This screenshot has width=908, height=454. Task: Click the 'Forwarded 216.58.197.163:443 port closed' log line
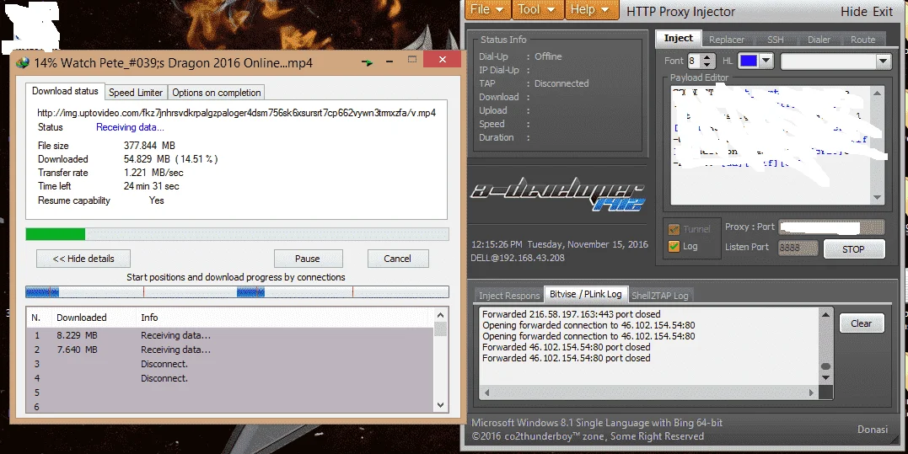tap(571, 314)
